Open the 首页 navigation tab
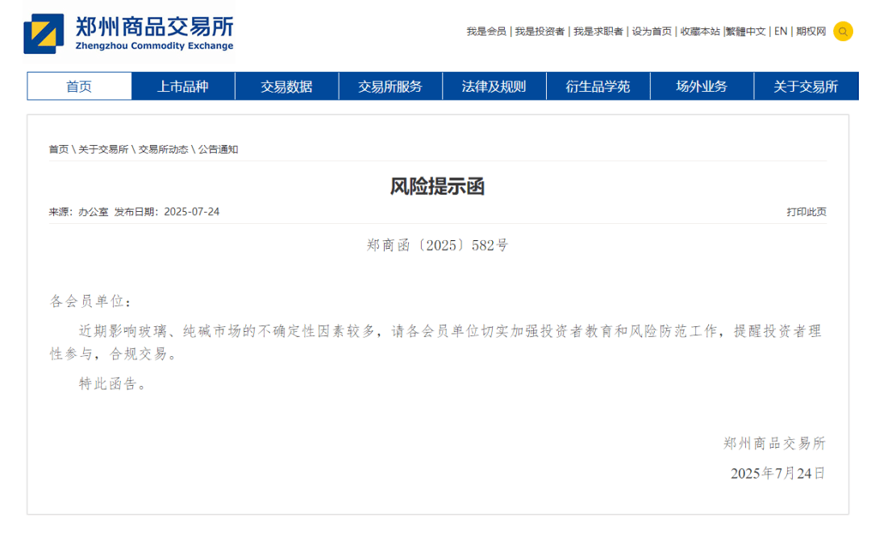The image size is (871, 543). (79, 86)
